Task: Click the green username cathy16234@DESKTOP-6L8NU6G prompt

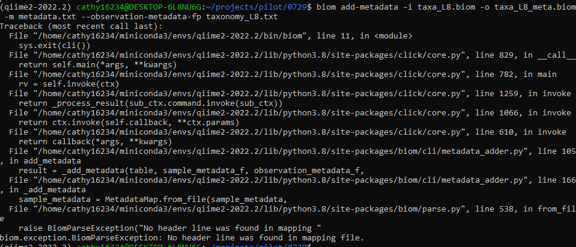Action: [139, 7]
